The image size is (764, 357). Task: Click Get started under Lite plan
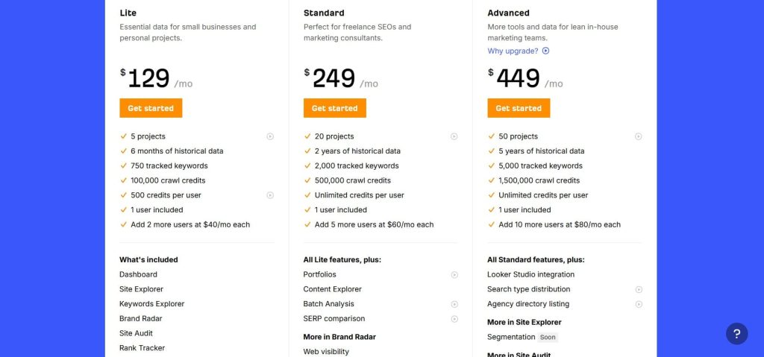click(151, 108)
